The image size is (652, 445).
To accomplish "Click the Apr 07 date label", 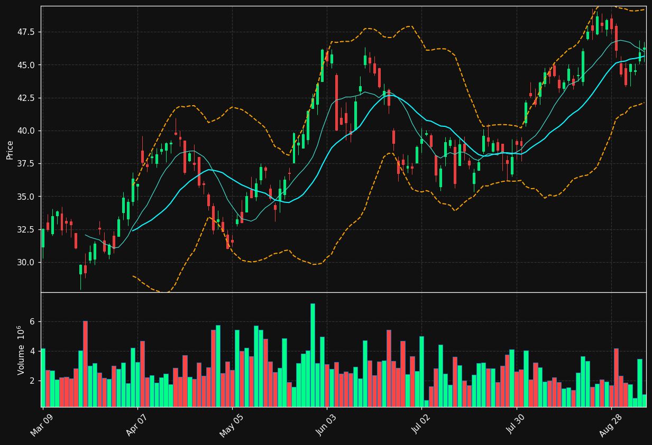I will 136,425.
